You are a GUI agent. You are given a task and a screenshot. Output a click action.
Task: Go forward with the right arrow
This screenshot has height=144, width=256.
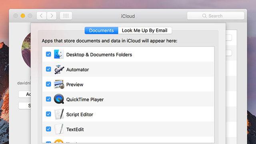pyautogui.click(x=52, y=16)
